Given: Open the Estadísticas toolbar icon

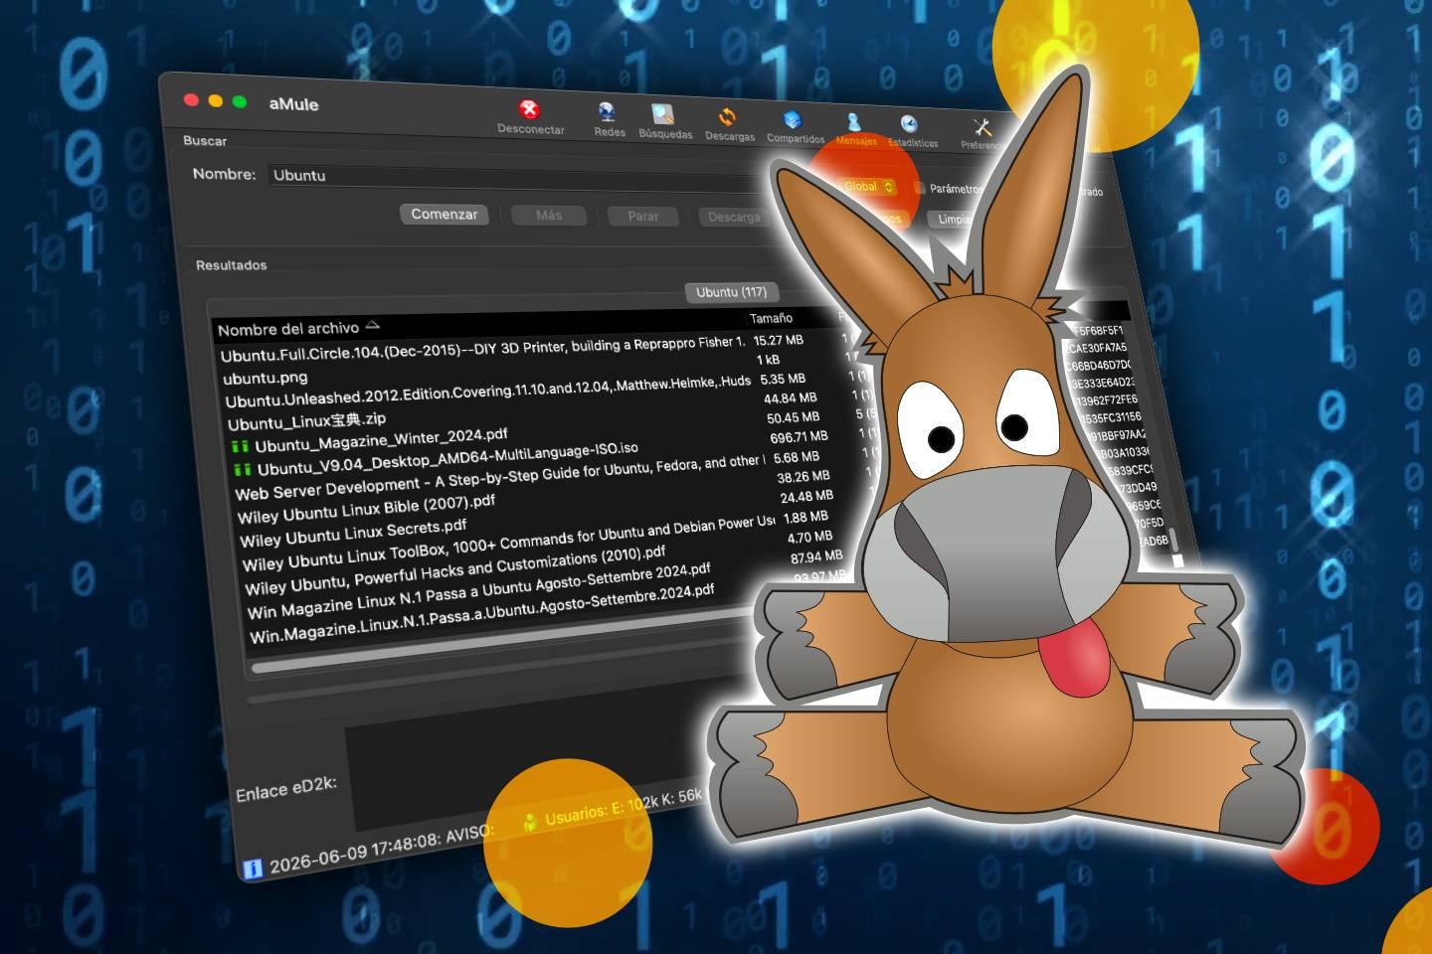Looking at the screenshot, I should (x=909, y=124).
